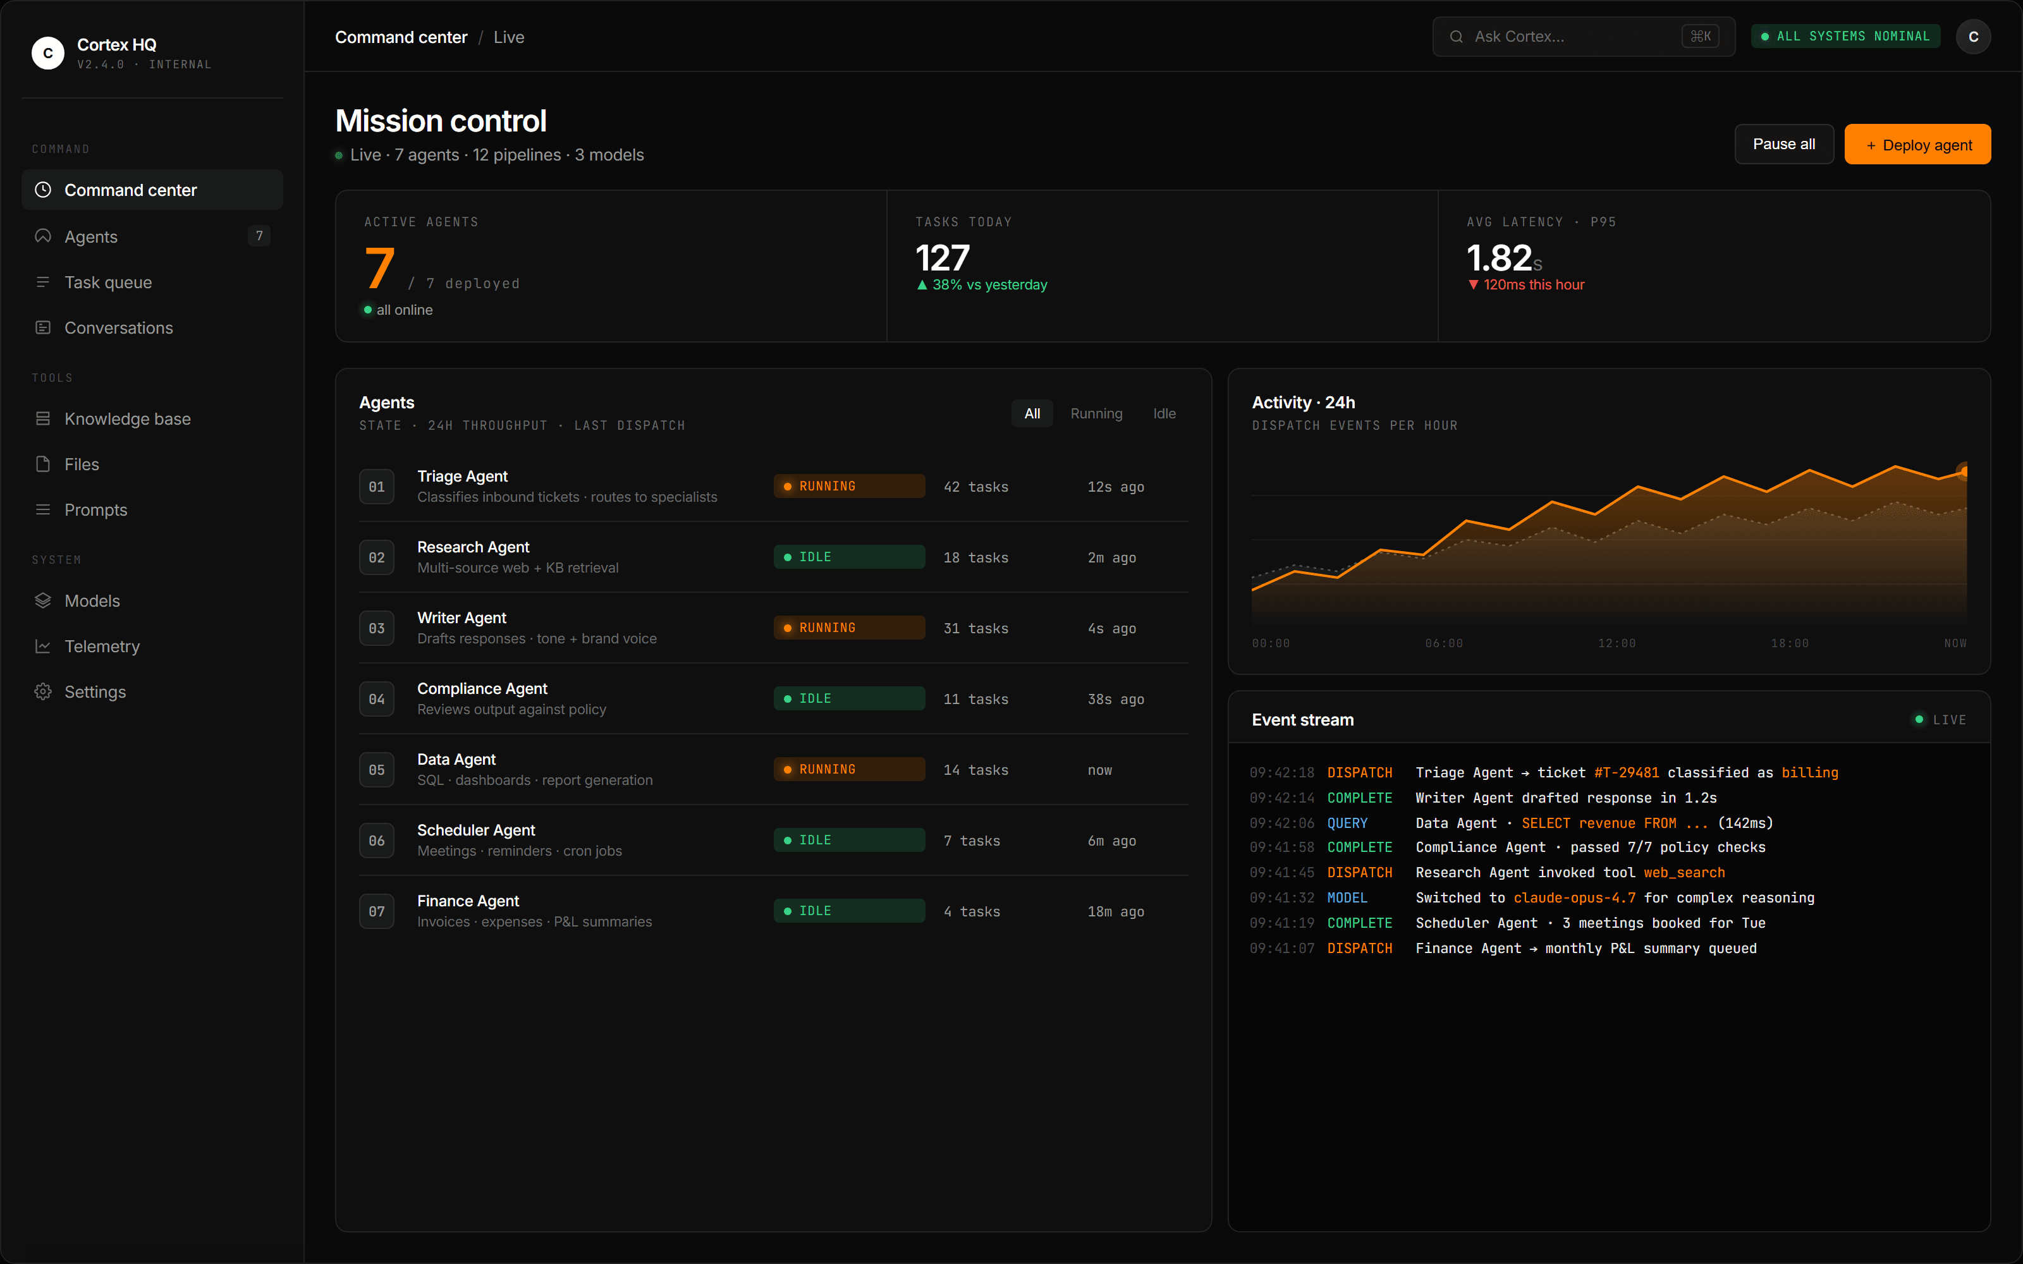Viewport: 2023px width, 1264px height.
Task: Open Knowledge base icon in Tools
Action: (42, 419)
